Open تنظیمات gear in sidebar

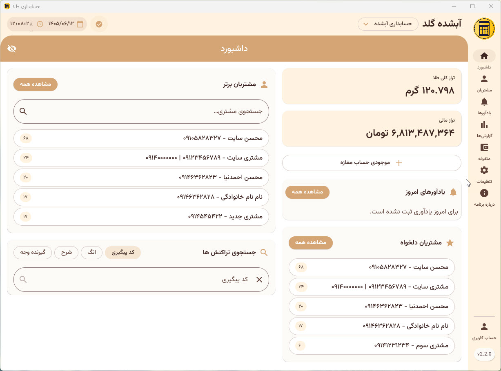pos(484,174)
